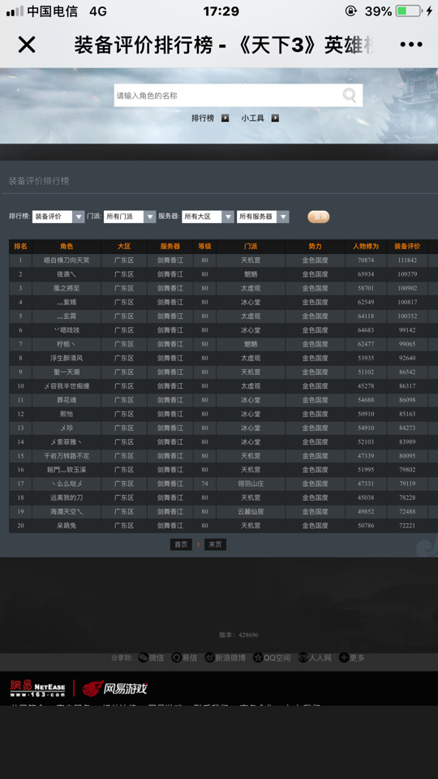The width and height of the screenshot is (438, 779).
Task: Open character 熙怡
Action: point(67,414)
